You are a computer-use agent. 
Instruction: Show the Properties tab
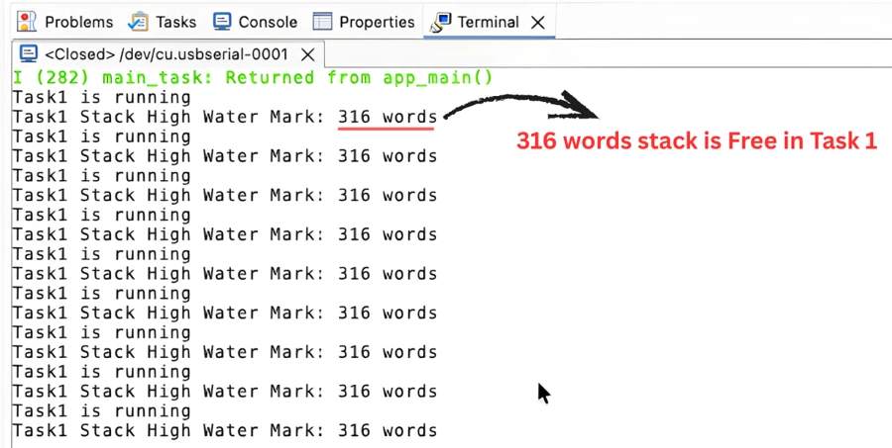click(377, 21)
